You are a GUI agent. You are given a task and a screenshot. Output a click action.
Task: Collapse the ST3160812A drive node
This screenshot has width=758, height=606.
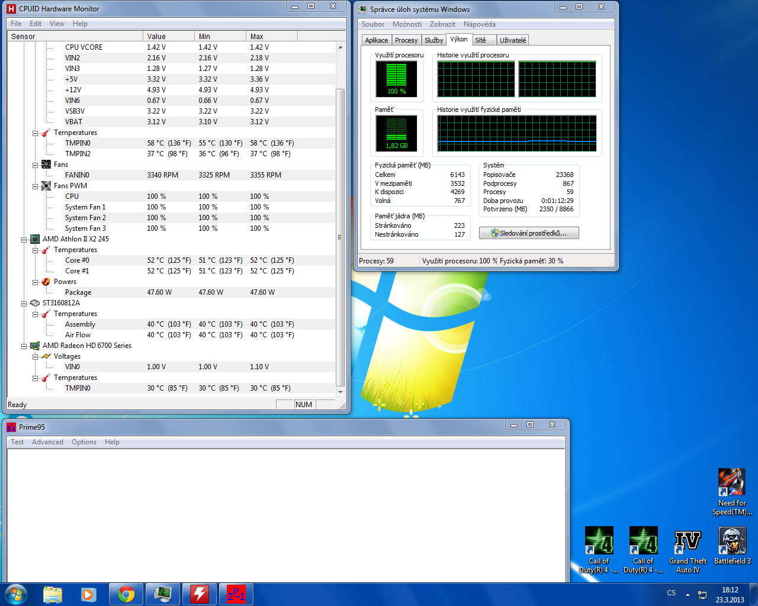[x=24, y=304]
